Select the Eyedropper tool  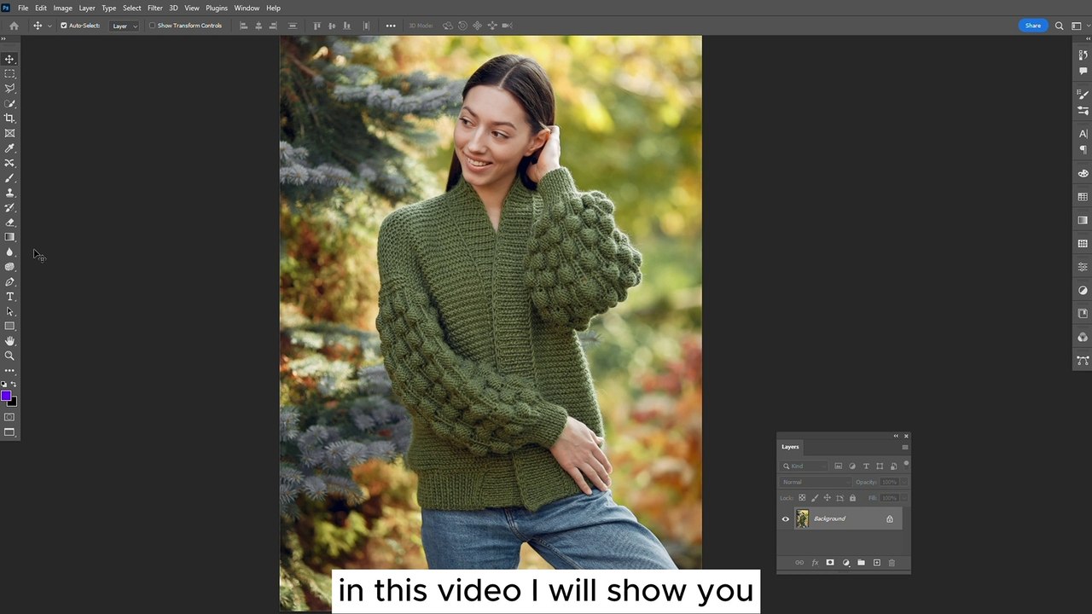(9, 148)
